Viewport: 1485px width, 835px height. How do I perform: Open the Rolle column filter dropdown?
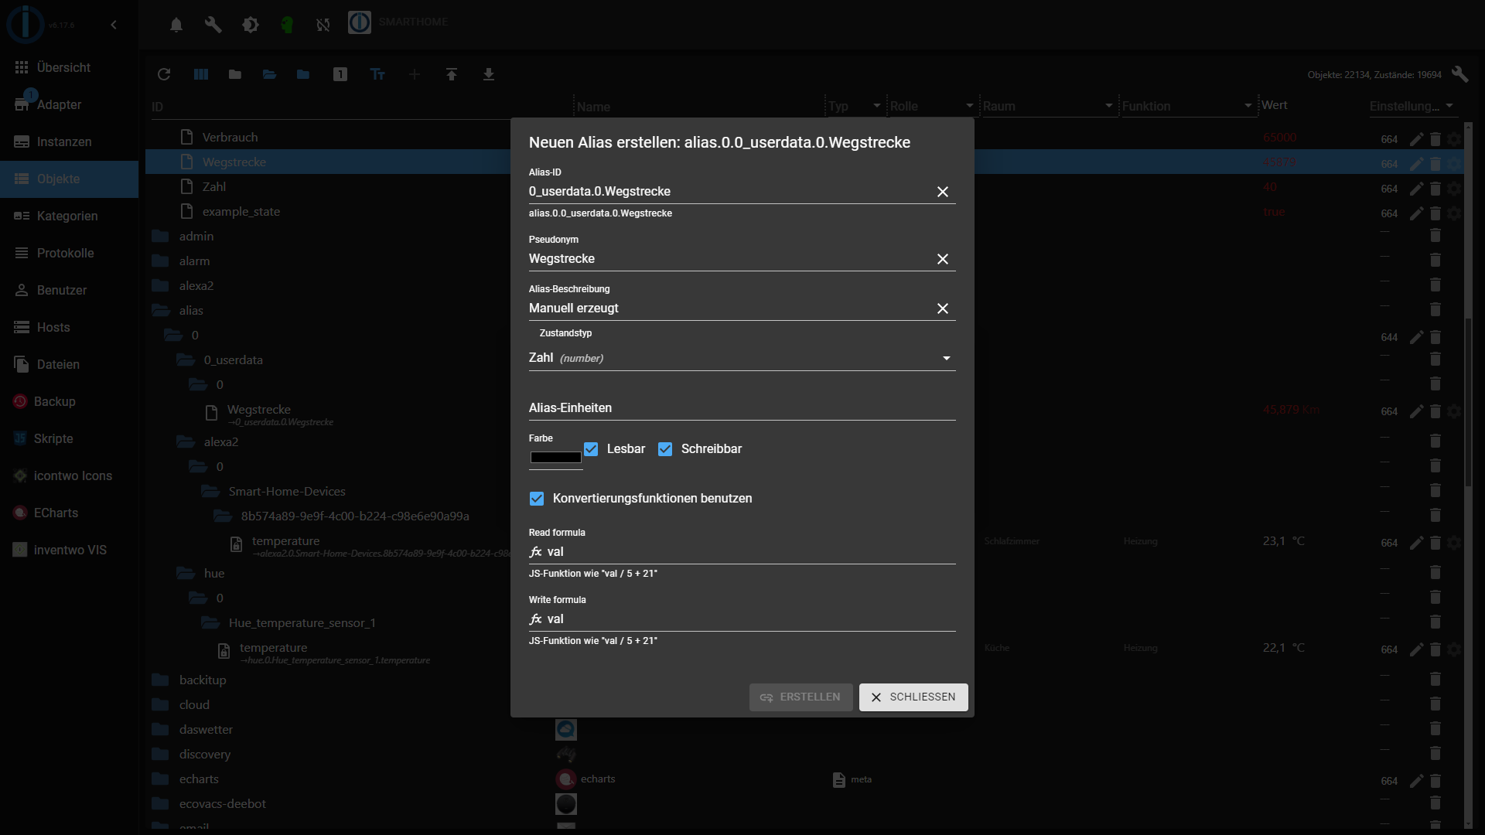tap(969, 106)
